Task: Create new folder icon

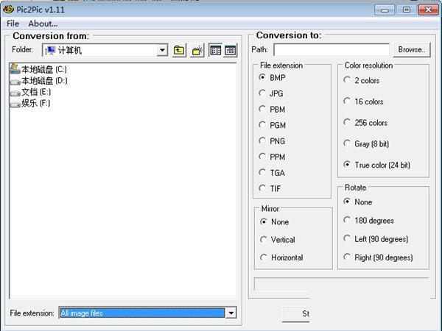Action: coord(197,50)
